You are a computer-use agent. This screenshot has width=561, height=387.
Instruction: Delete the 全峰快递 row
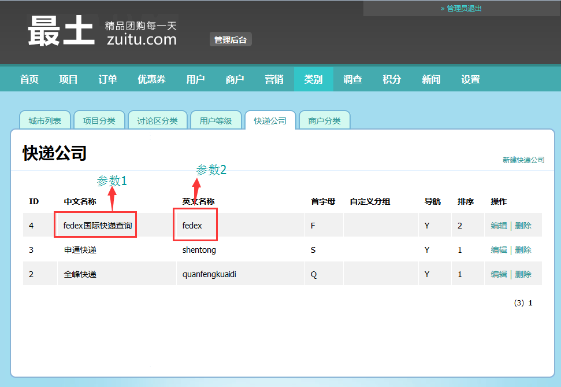tap(523, 274)
